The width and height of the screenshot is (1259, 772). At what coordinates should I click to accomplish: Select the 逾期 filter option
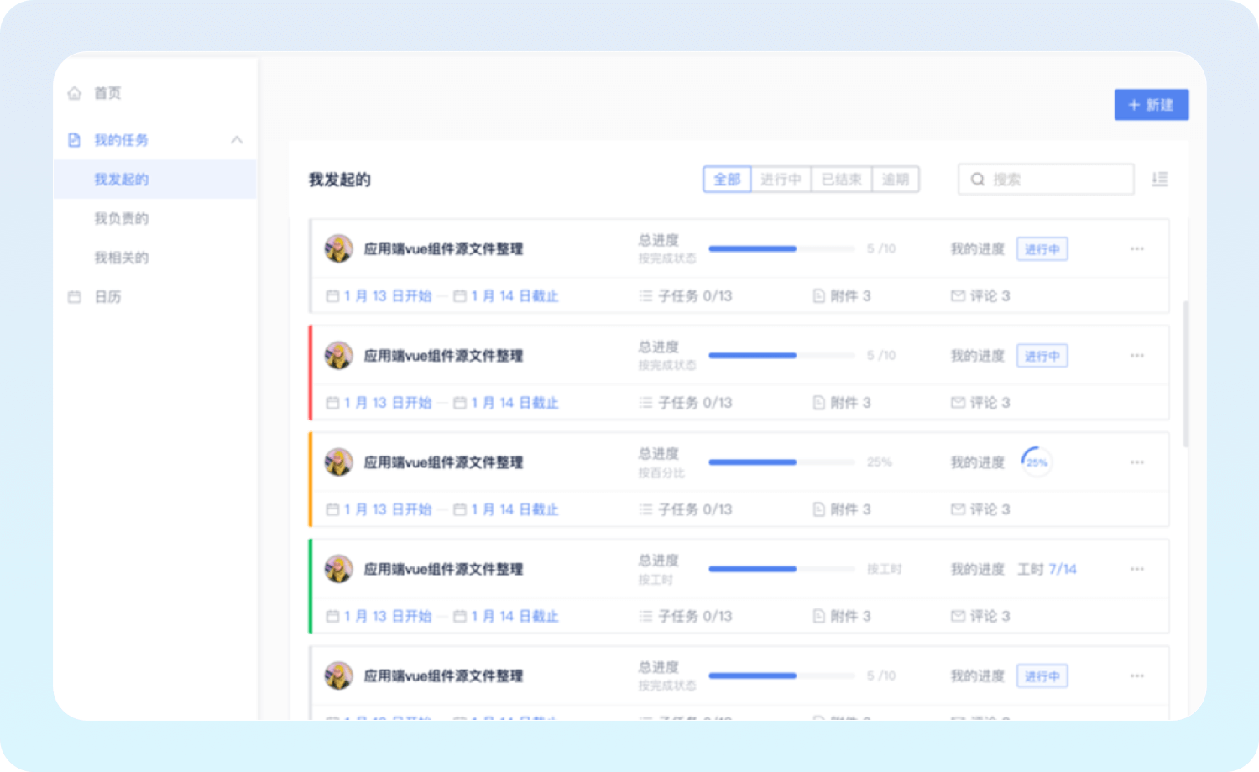[896, 180]
